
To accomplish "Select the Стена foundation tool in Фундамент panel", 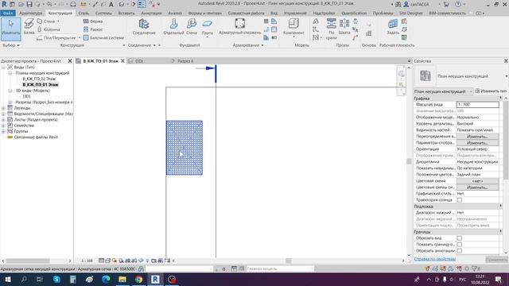I will [192, 26].
